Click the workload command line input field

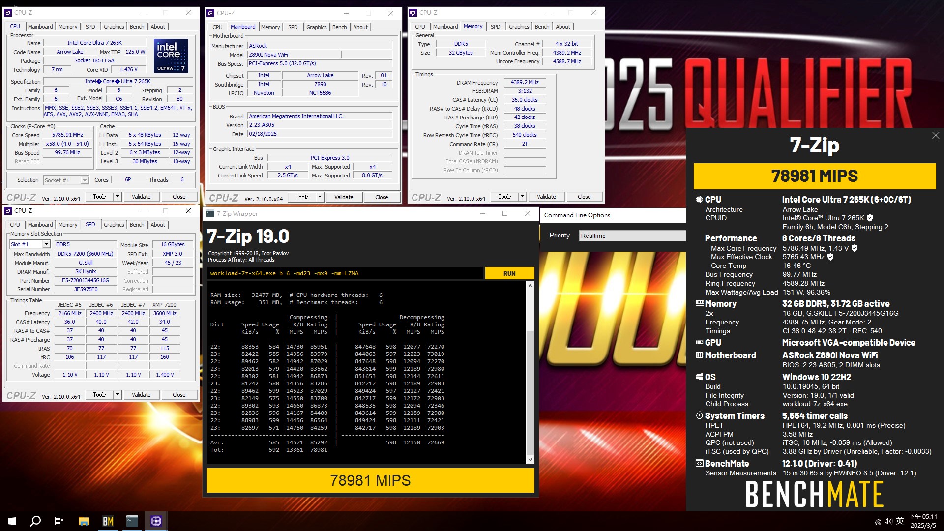(345, 274)
